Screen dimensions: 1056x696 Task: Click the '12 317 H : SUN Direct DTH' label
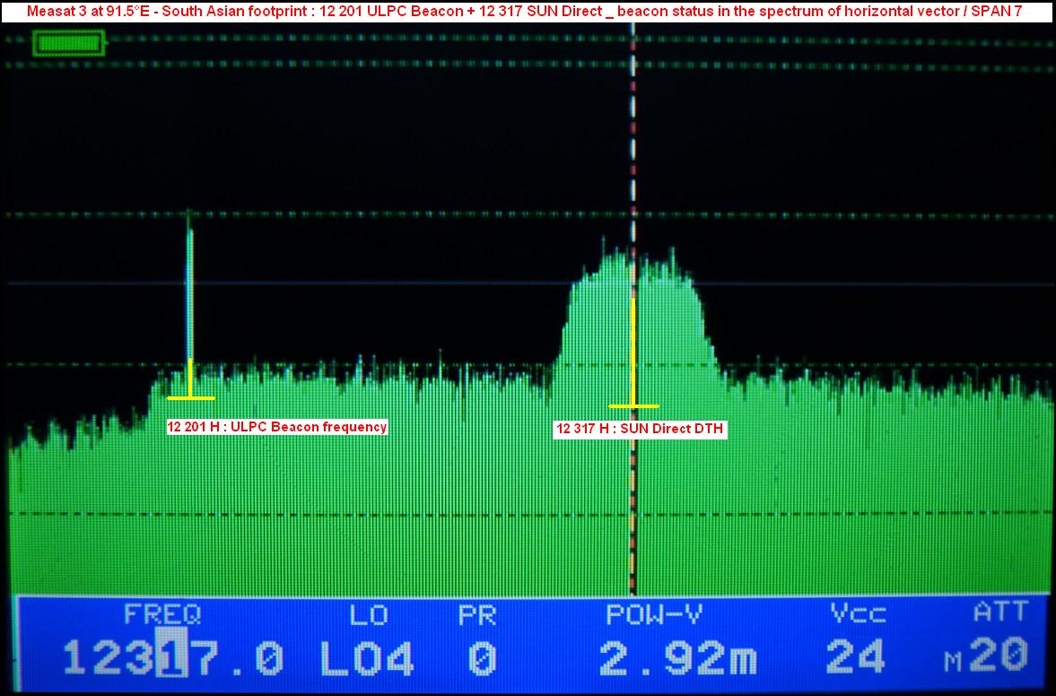[x=639, y=430]
